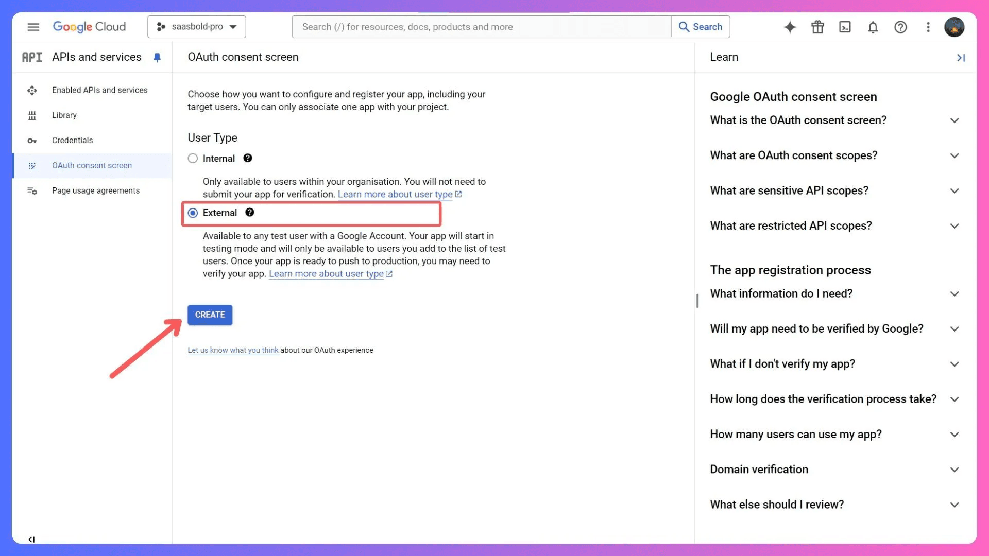This screenshot has height=556, width=989.
Task: Click the notifications bell icon
Action: click(873, 26)
